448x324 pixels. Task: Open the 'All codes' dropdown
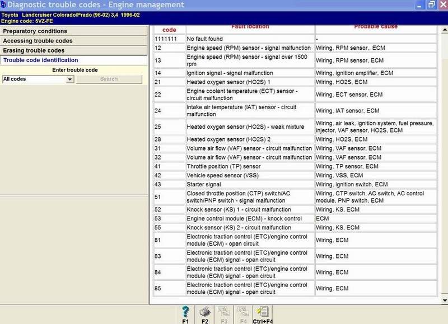pos(69,79)
